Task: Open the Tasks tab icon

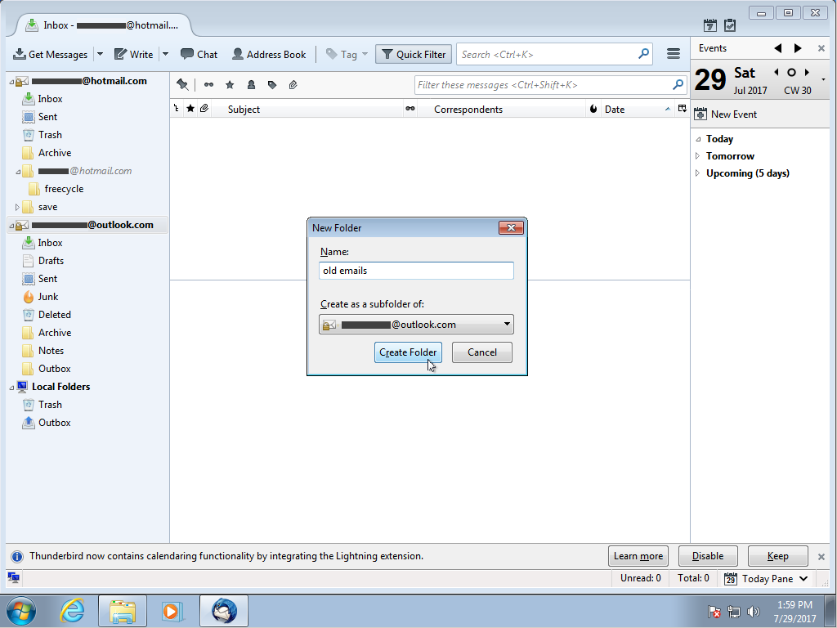Action: click(x=731, y=25)
